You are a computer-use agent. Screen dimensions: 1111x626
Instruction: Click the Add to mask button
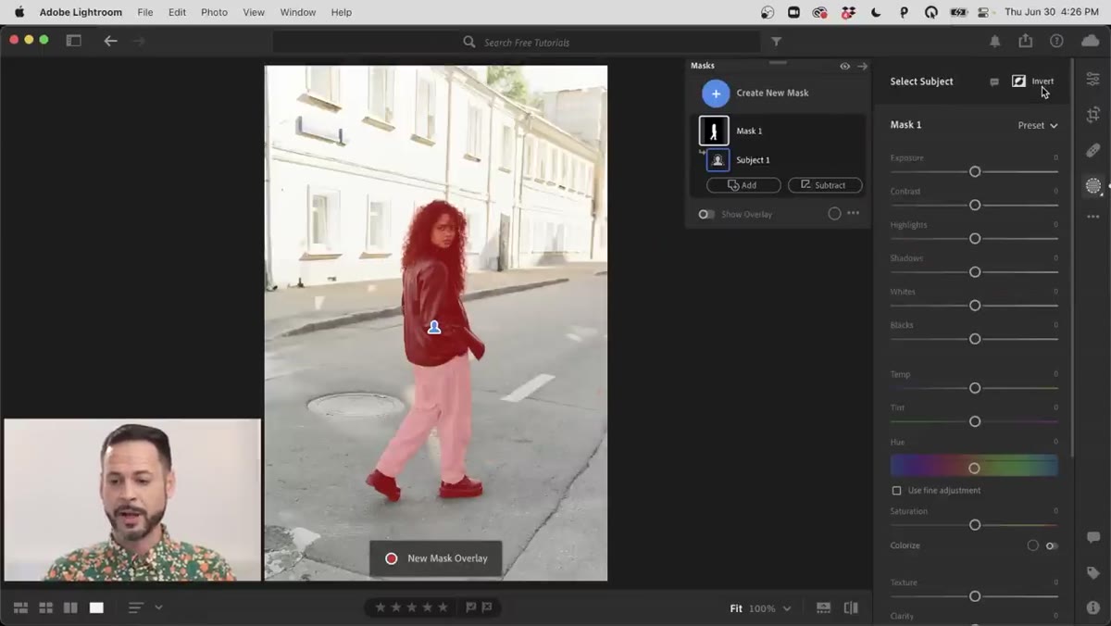tap(743, 185)
